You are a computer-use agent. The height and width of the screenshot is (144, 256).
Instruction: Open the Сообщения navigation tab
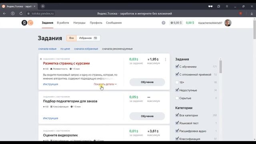coord(114,23)
